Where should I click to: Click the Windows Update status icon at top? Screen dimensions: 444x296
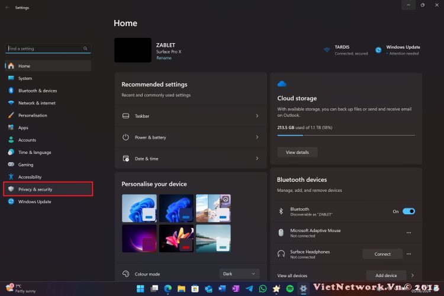point(378,50)
